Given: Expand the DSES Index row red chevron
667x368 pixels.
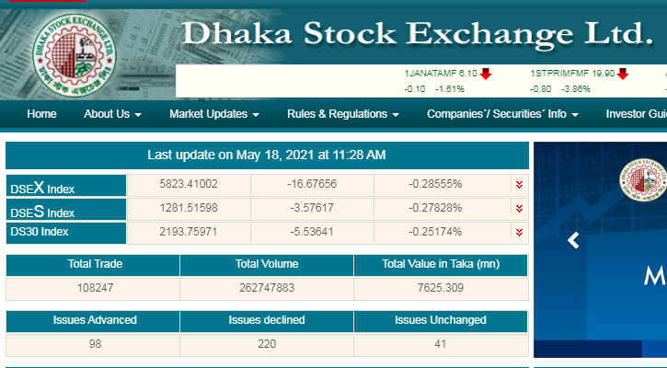Looking at the screenshot, I should point(520,209).
